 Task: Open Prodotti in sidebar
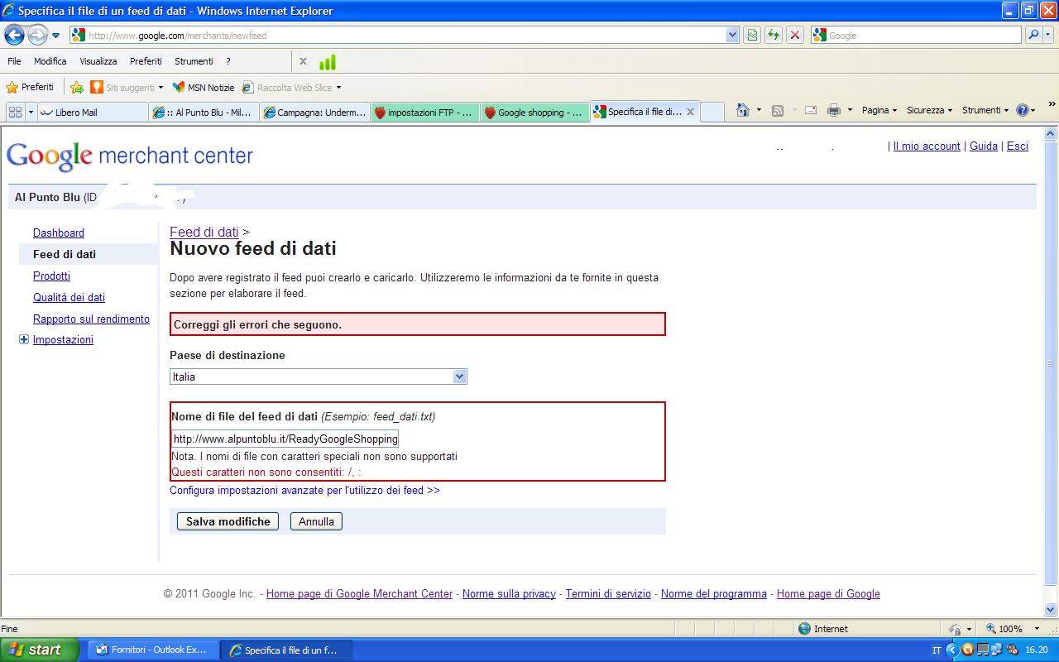[x=51, y=276]
